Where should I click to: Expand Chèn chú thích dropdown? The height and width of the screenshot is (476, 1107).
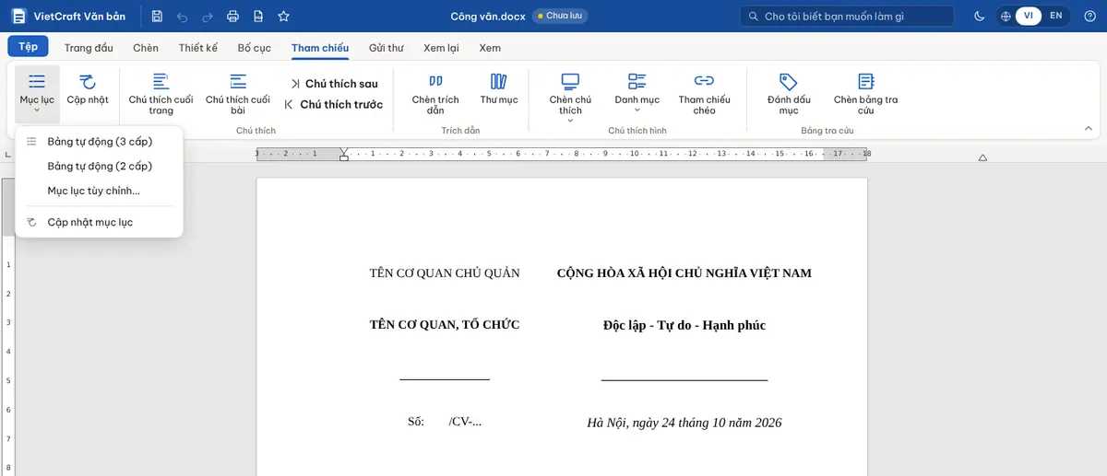570,121
